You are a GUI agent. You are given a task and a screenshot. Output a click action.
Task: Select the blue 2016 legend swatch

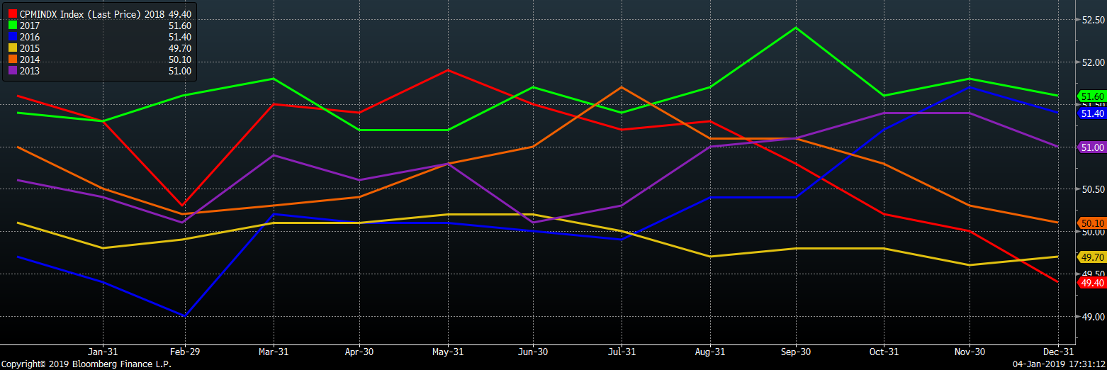(x=11, y=37)
